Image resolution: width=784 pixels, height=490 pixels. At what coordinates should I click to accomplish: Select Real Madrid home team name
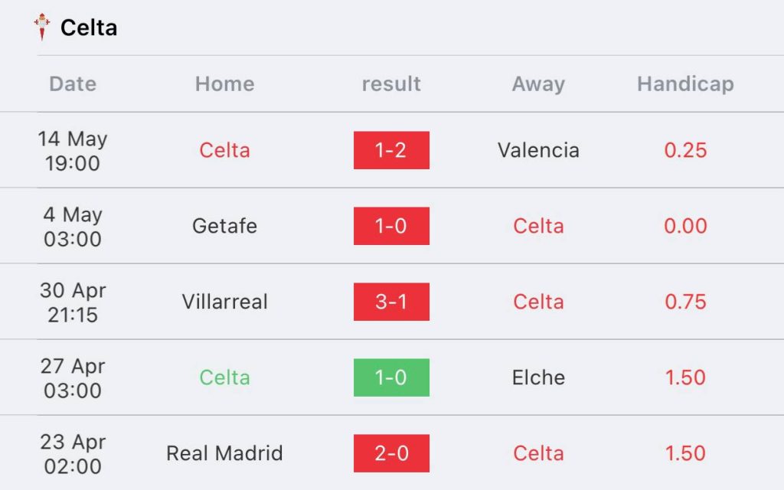tap(224, 453)
